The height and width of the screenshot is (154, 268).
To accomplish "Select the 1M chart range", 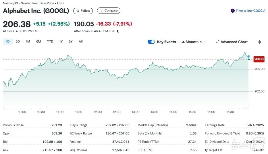I will coord(28,42).
